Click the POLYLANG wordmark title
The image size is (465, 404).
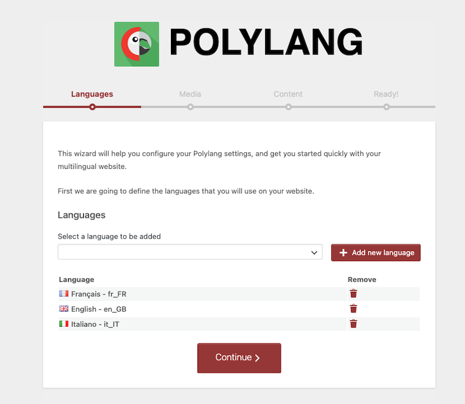(266, 42)
